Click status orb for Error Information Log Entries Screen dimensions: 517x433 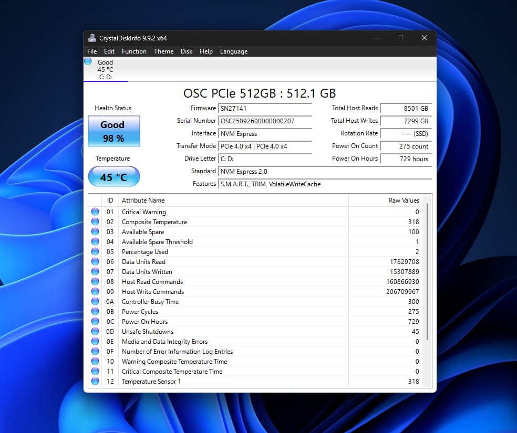click(x=95, y=351)
